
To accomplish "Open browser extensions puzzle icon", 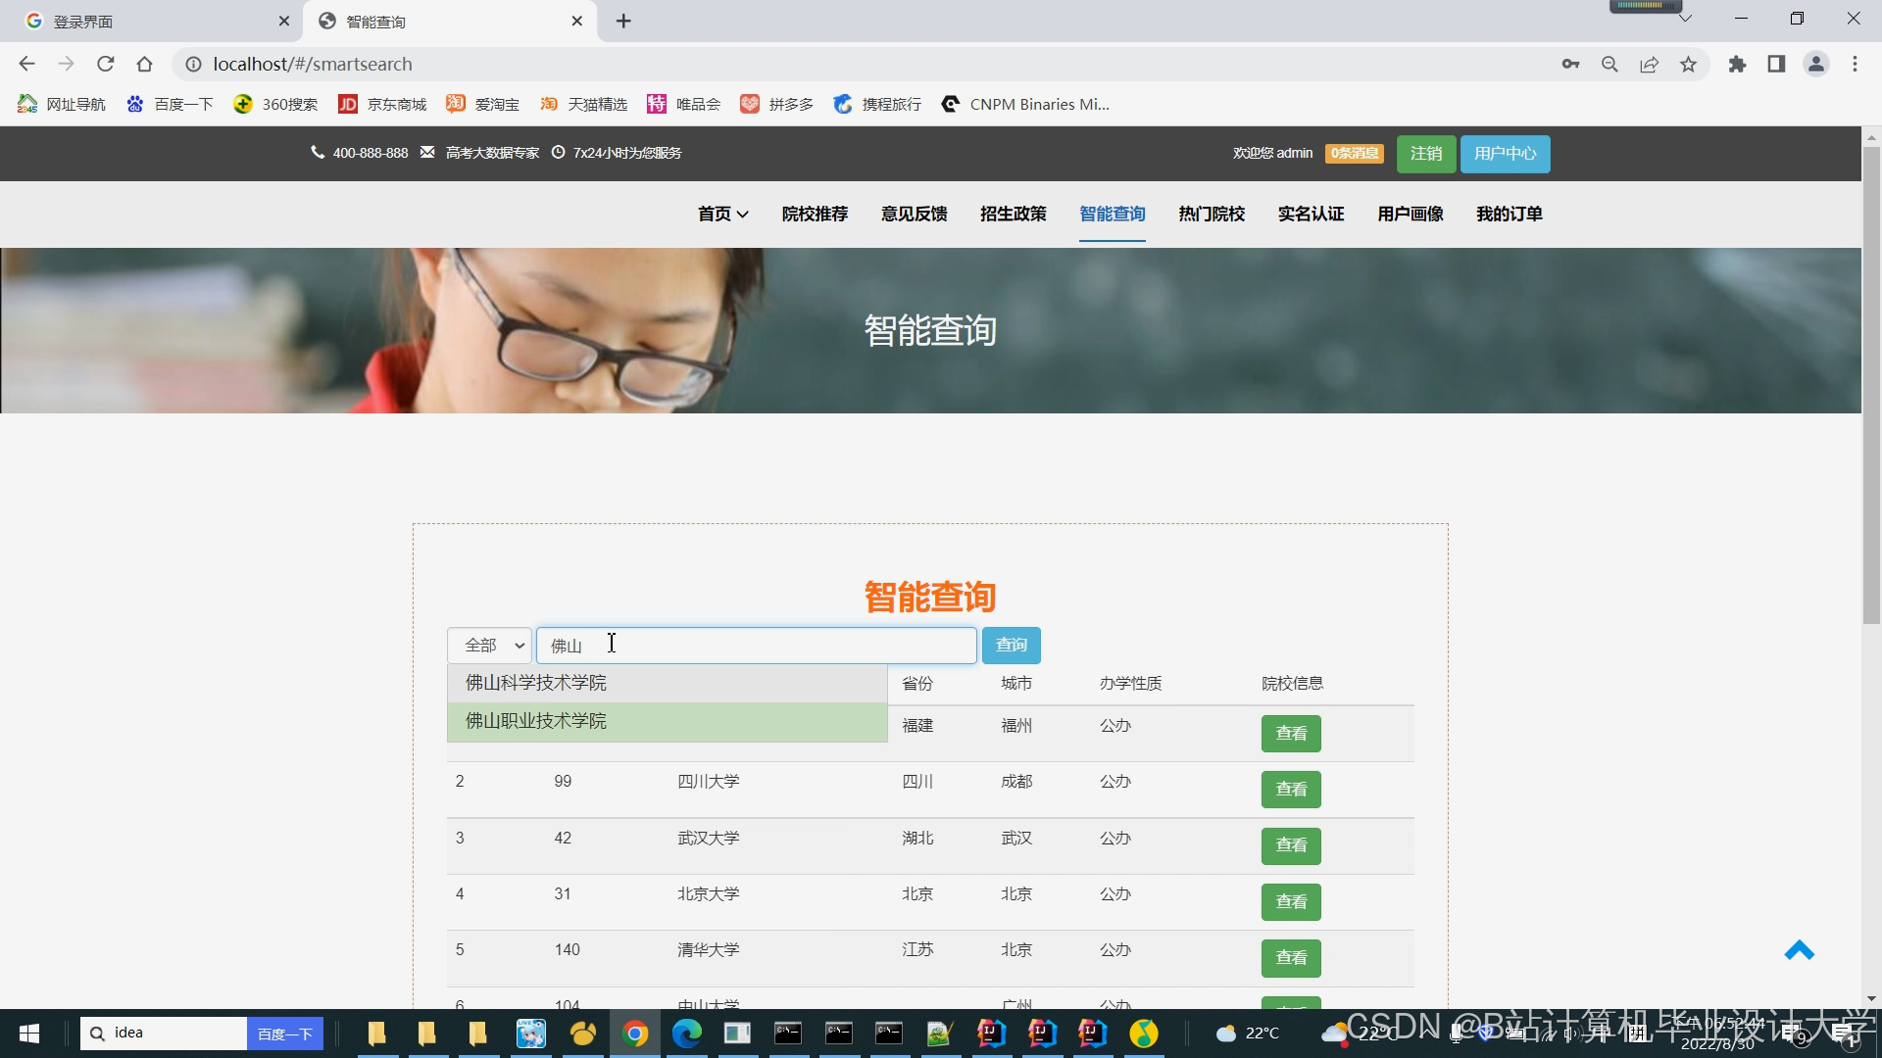I will click(1737, 64).
